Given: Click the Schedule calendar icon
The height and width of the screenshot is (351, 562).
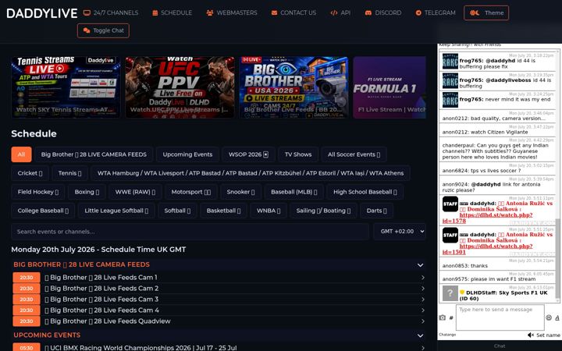Looking at the screenshot, I should 155,13.
